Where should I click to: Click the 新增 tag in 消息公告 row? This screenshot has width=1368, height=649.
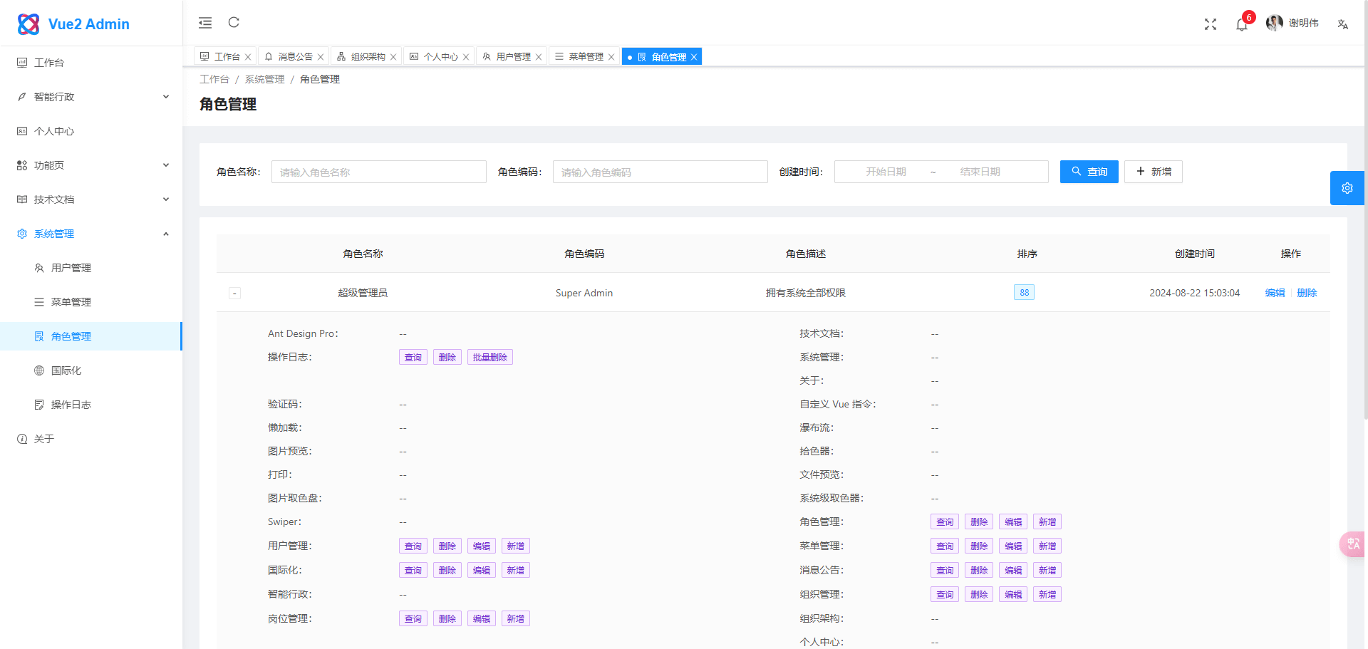[1047, 570]
